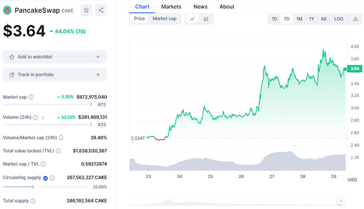The image size is (364, 209).
Task: Click the pie chart portfolio icon
Action: [12, 75]
